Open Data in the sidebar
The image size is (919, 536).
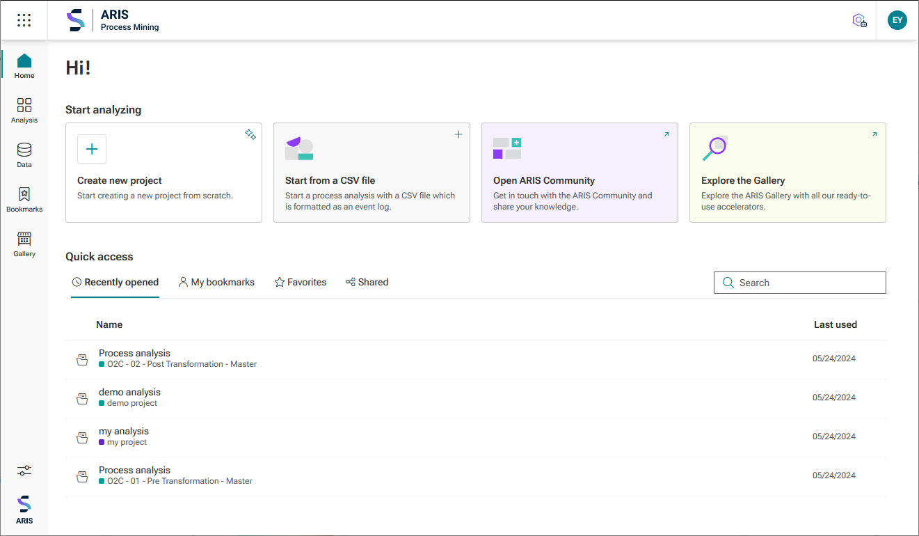(24, 155)
